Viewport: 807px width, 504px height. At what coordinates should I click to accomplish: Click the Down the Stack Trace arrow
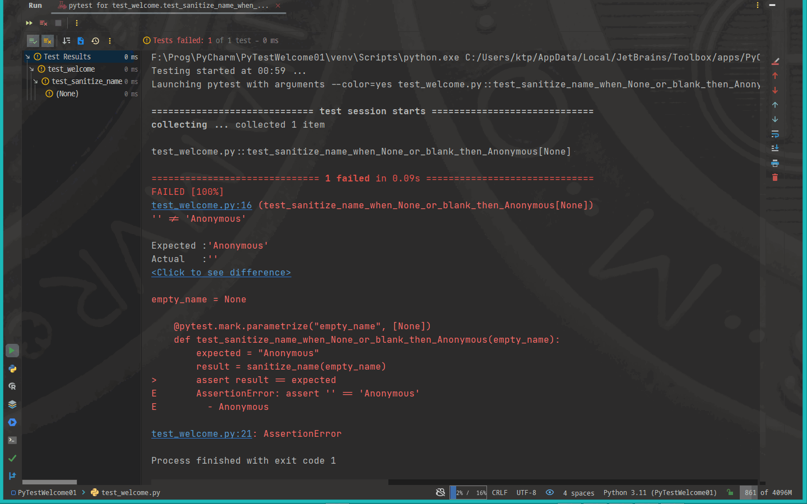pyautogui.click(x=775, y=119)
